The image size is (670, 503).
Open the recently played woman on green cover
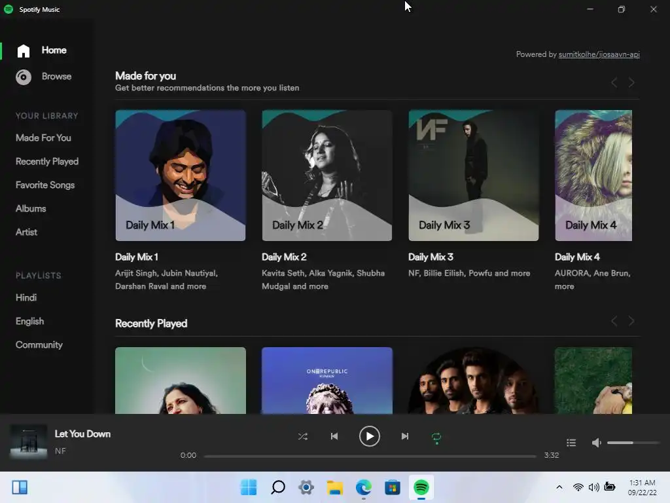click(181, 381)
